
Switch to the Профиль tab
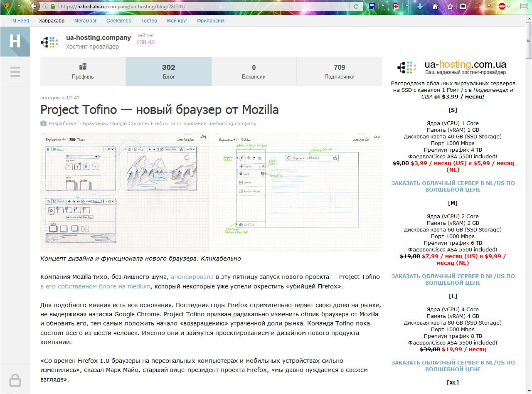coord(83,71)
